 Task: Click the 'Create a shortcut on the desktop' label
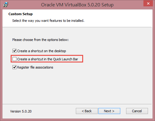point(41,51)
